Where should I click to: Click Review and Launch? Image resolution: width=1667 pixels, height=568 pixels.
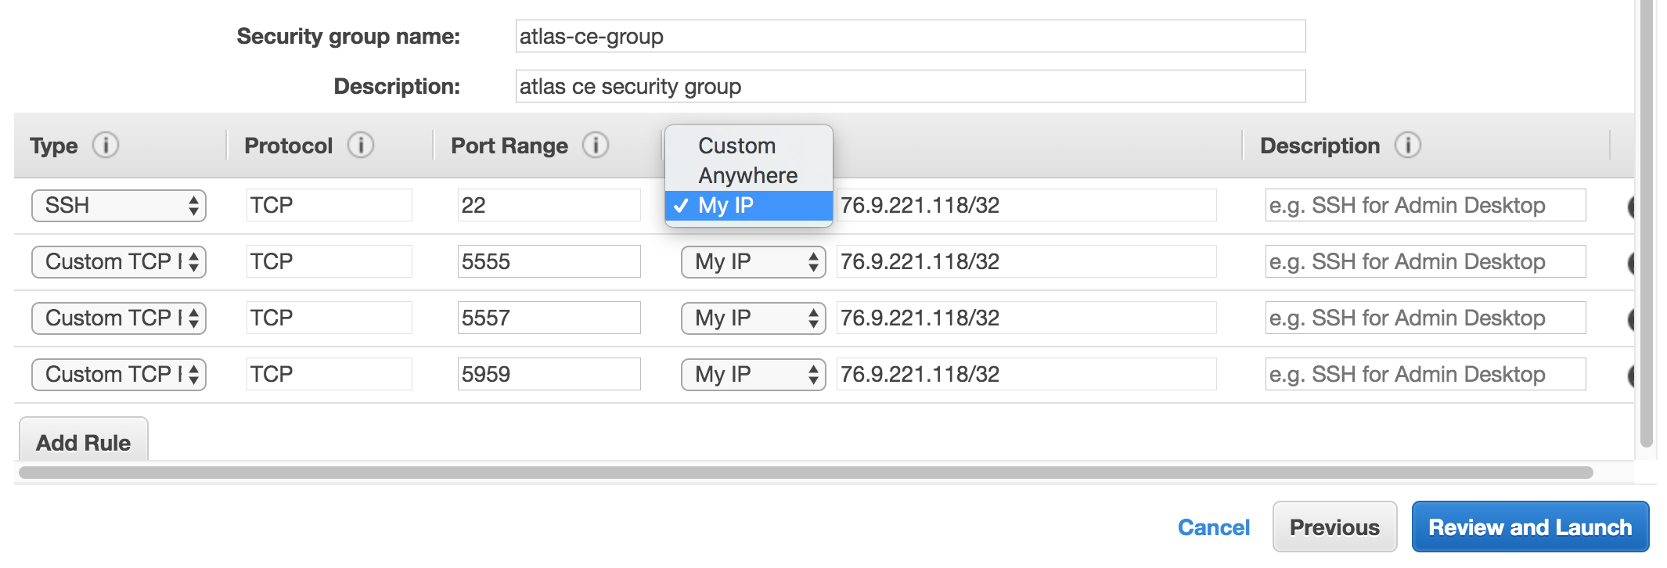pyautogui.click(x=1530, y=527)
